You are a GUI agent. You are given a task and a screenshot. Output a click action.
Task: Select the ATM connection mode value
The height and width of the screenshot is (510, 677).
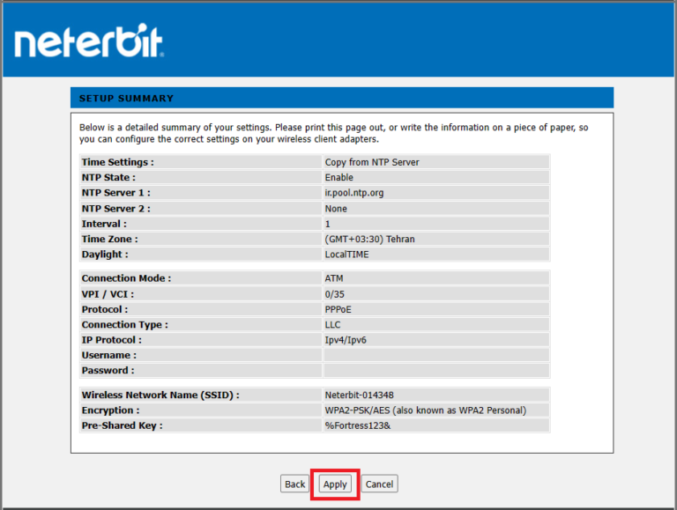(x=333, y=278)
